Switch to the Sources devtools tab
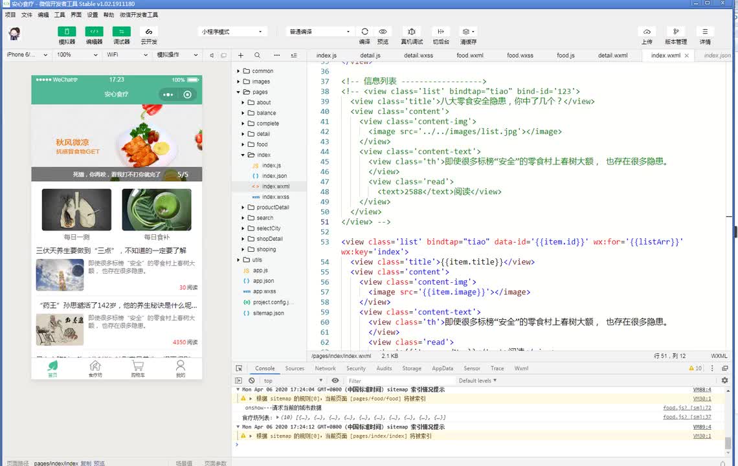Viewport: 738px width, 466px height. point(295,368)
